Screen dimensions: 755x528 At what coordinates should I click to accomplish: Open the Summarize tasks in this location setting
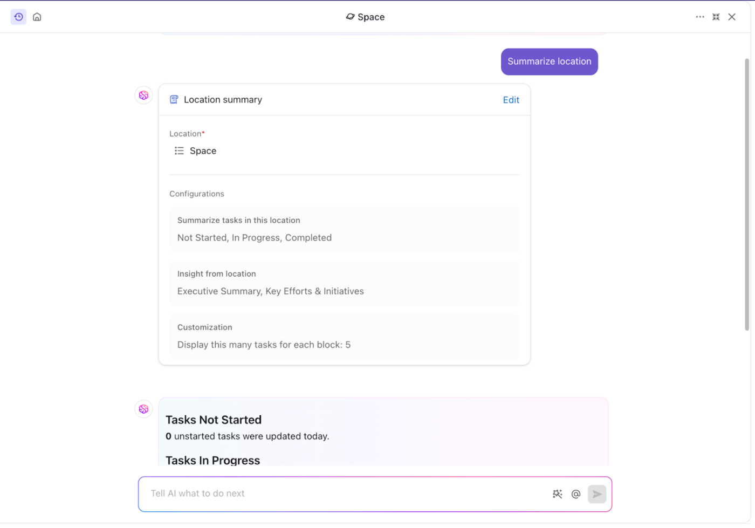click(344, 229)
